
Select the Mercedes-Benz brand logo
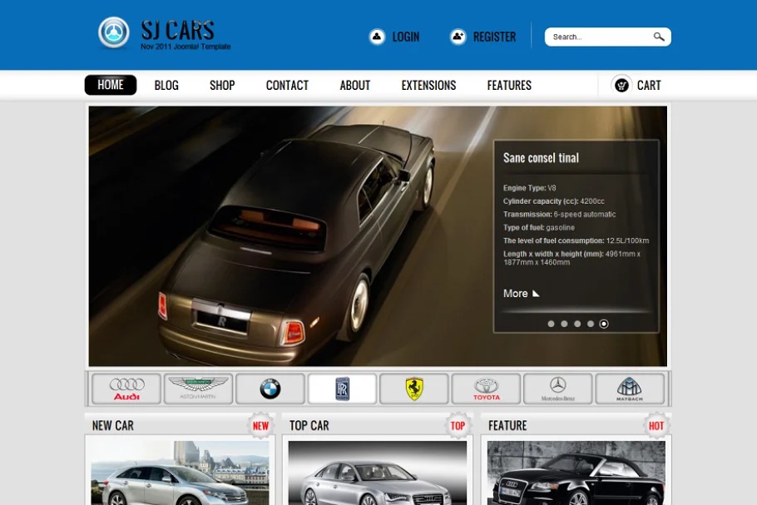pyautogui.click(x=558, y=389)
